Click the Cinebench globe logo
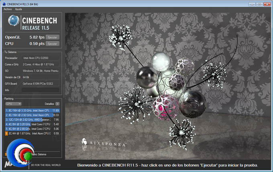Image resolution: width=273 pixels, height=172 pixels. click(14, 20)
